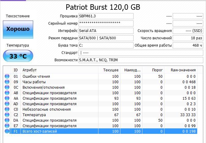Click the 33 °C temperature button
This screenshot has width=206, height=143.
(18, 56)
